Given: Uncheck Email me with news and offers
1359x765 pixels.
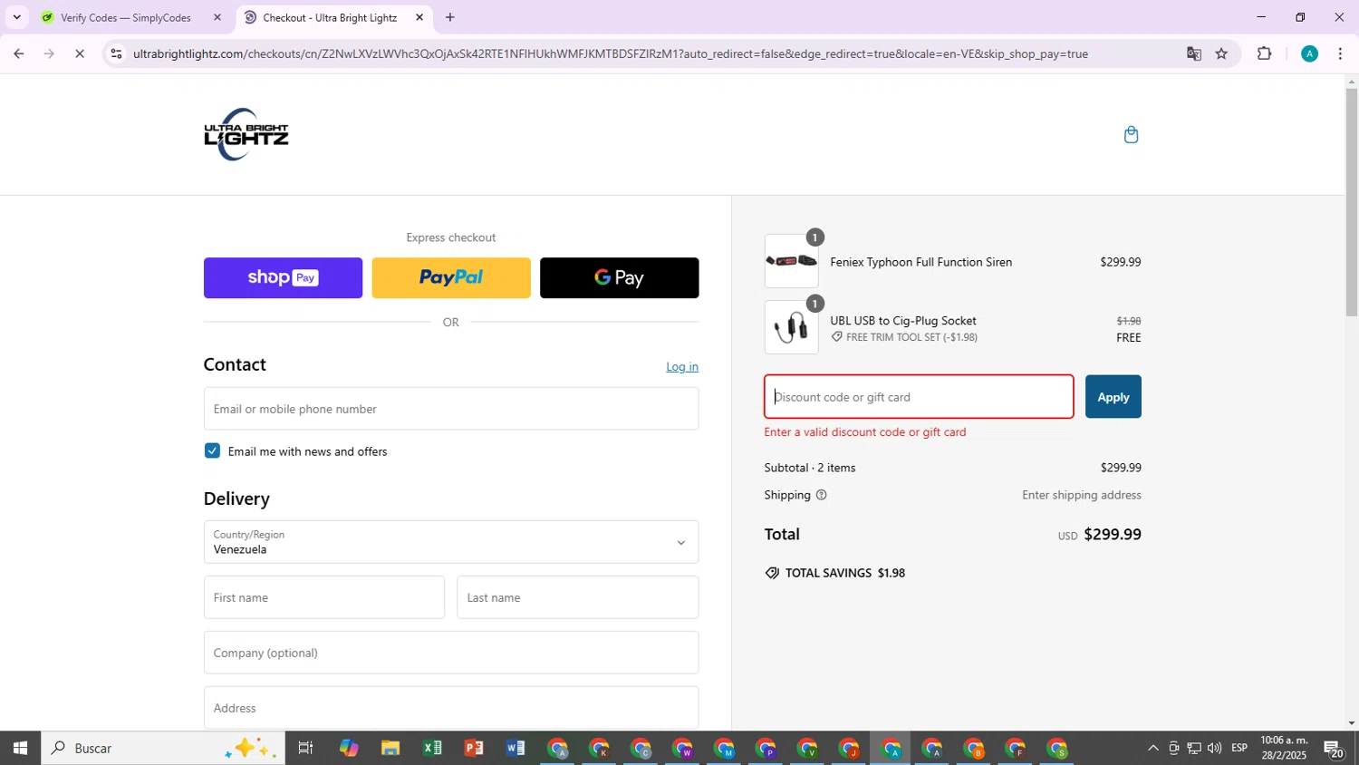Looking at the screenshot, I should pos(212,450).
